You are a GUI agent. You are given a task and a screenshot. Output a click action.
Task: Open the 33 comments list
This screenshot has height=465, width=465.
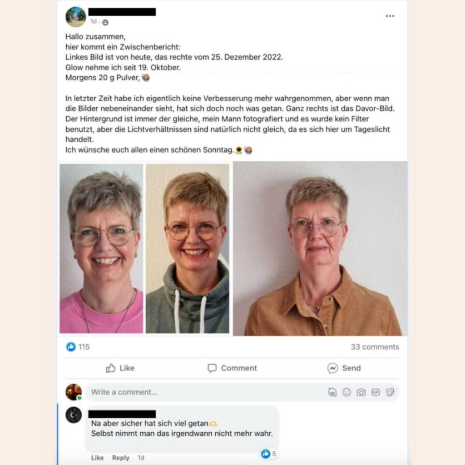point(375,346)
